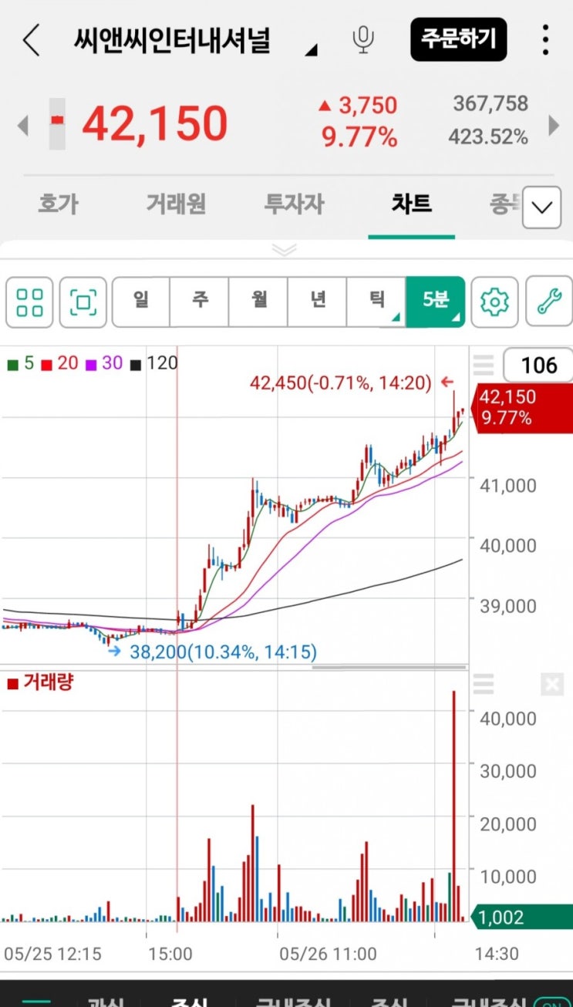Click the black 120 moving average legend
This screenshot has height=1007, width=573.
click(x=154, y=363)
